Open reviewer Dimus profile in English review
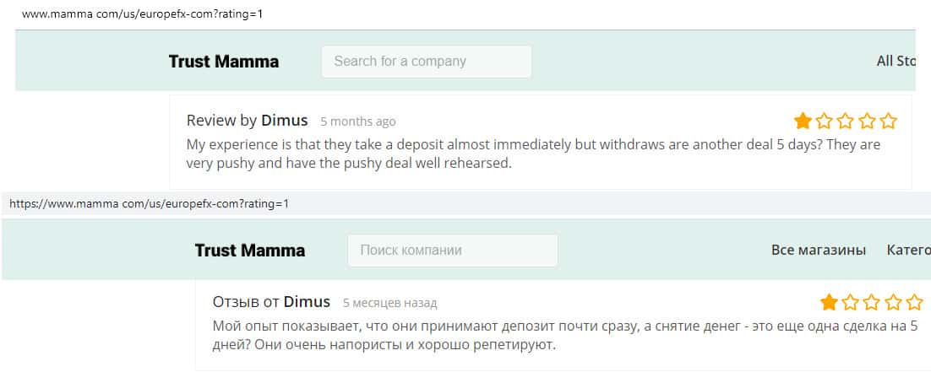This screenshot has height=372, width=931. coord(284,121)
